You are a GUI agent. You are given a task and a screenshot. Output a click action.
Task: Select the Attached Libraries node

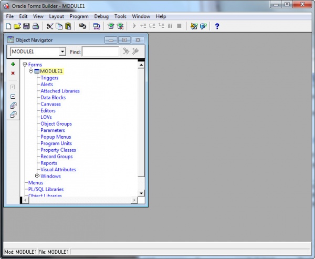(60, 91)
